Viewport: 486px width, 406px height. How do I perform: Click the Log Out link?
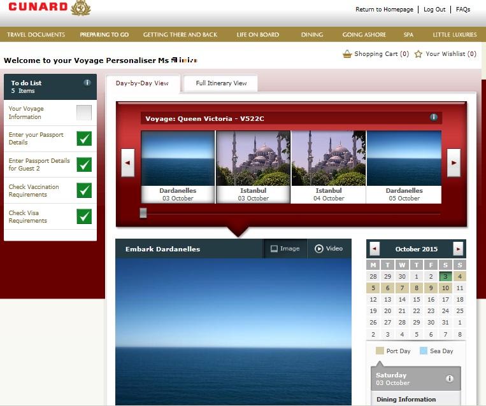434,10
